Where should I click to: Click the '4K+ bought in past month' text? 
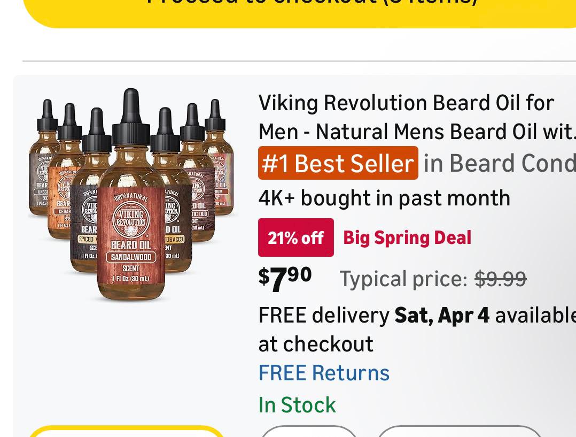point(384,198)
